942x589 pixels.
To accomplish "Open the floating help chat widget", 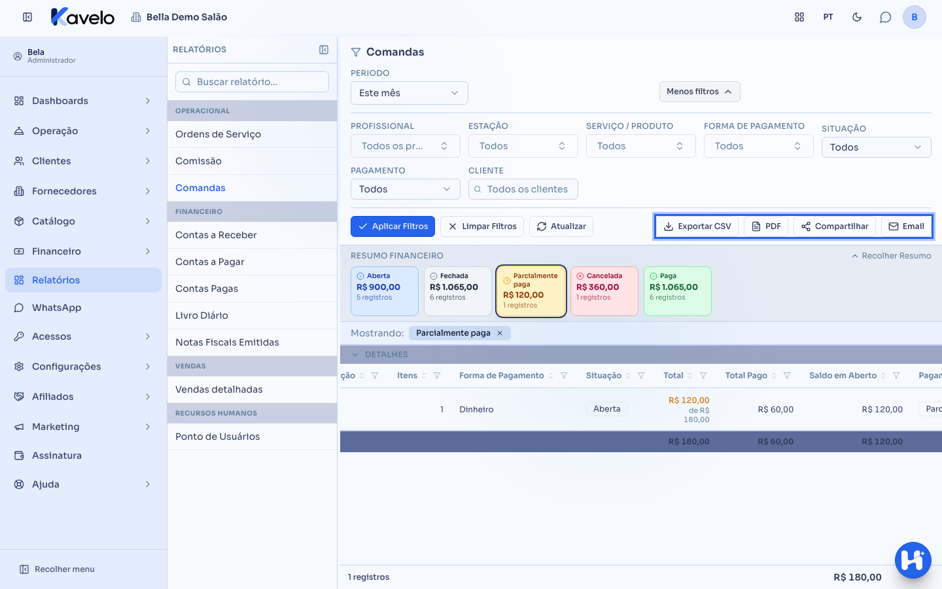I will 913,560.
